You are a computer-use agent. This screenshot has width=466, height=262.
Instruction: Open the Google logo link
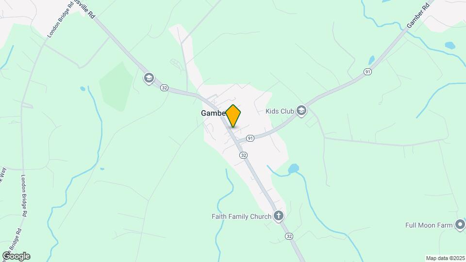[x=17, y=256]
